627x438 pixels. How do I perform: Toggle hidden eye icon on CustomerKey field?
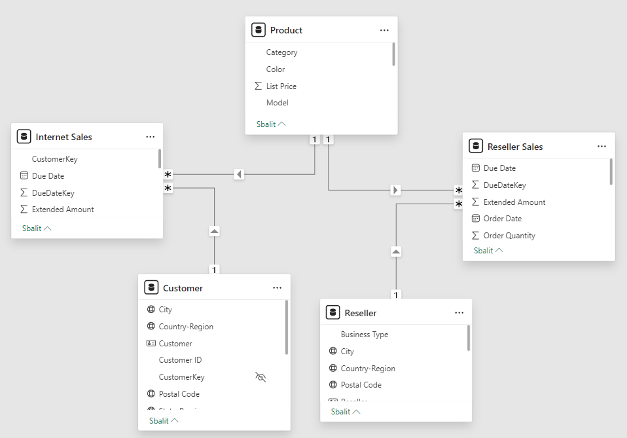[x=260, y=377]
